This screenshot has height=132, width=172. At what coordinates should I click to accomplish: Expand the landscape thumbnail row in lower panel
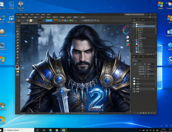(x=133, y=79)
